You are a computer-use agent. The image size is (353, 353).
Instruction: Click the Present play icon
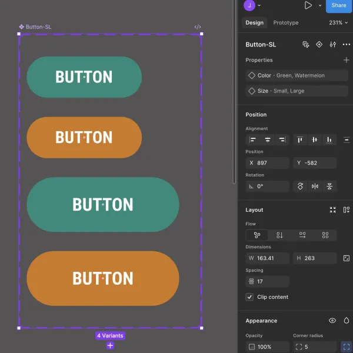point(308,5)
